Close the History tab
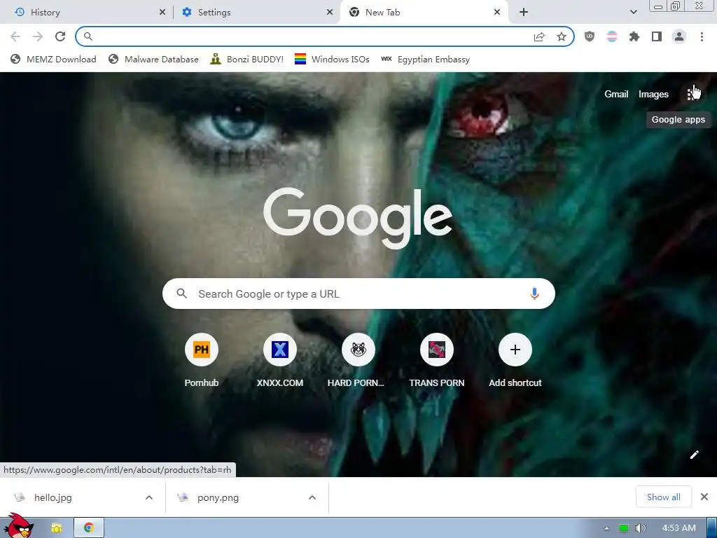Viewport: 717px width, 538px height. pos(162,13)
